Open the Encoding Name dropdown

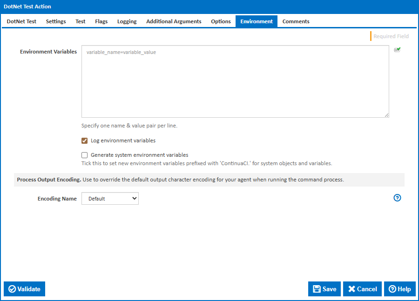coord(110,198)
